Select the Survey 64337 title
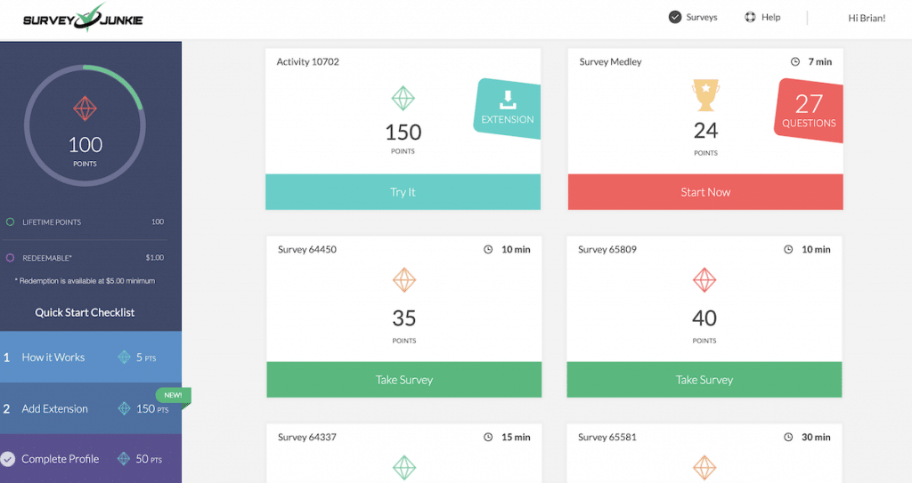This screenshot has width=912, height=483. click(x=307, y=437)
